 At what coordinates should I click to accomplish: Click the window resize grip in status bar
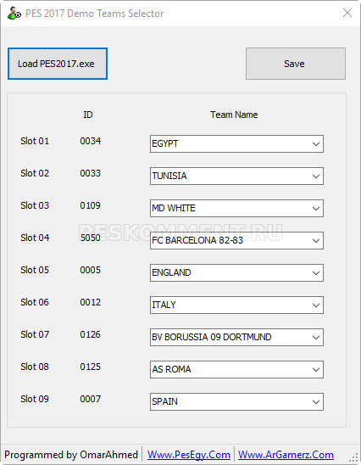click(x=354, y=457)
